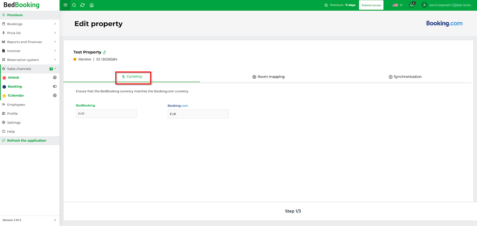The height and width of the screenshot is (226, 477).
Task: Switch to the Currency tab
Action: [132, 77]
